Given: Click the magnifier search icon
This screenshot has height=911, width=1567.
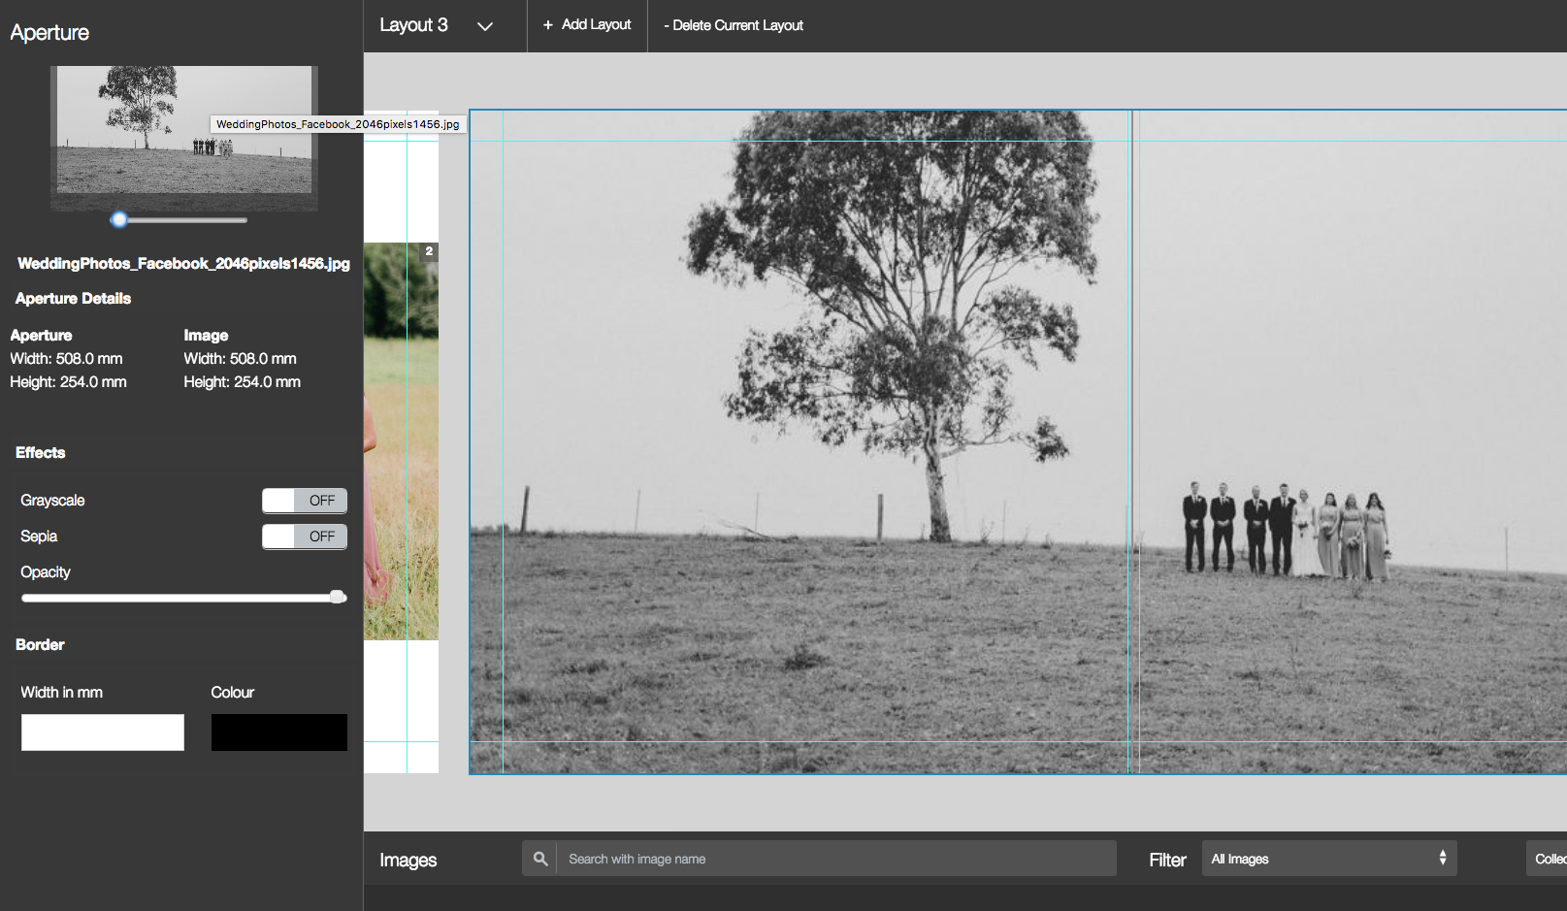Looking at the screenshot, I should click(x=540, y=859).
